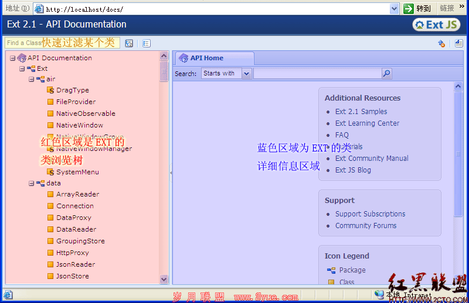469x303 pixels.
Task: Click the tree panel scroll down arrow
Action: coord(164,280)
